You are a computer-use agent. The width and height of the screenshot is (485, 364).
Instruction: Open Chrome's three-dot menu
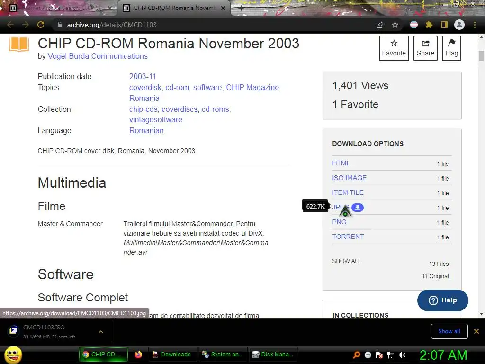475,25
